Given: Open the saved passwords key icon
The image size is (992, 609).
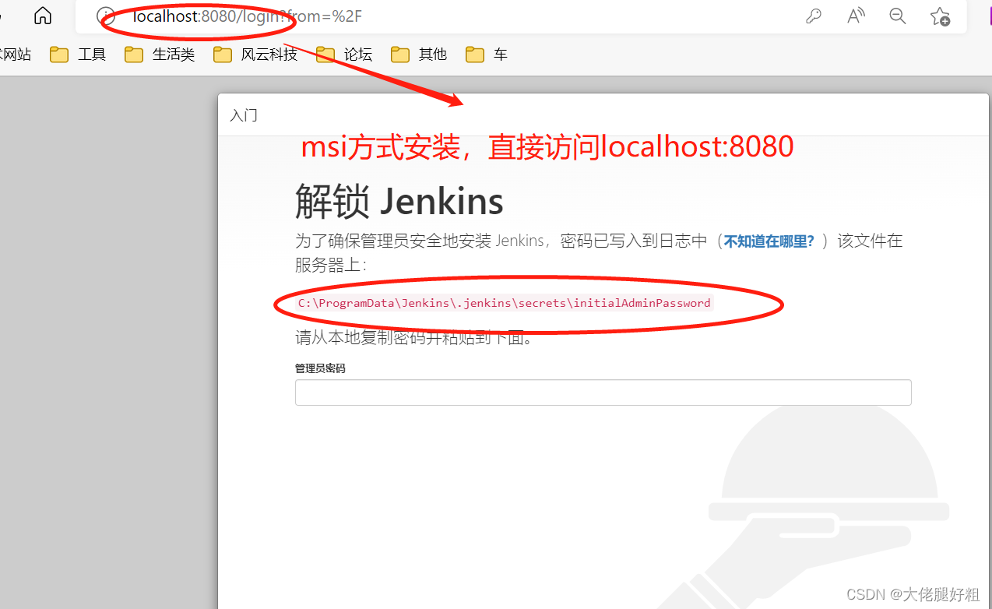Looking at the screenshot, I should 814,16.
